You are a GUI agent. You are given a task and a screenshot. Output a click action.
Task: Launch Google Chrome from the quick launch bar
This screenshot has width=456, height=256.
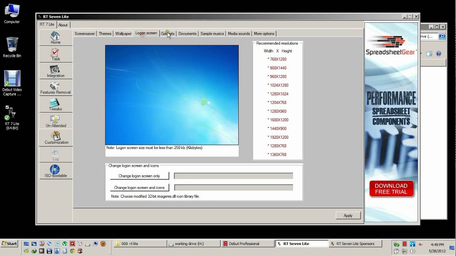72,251
